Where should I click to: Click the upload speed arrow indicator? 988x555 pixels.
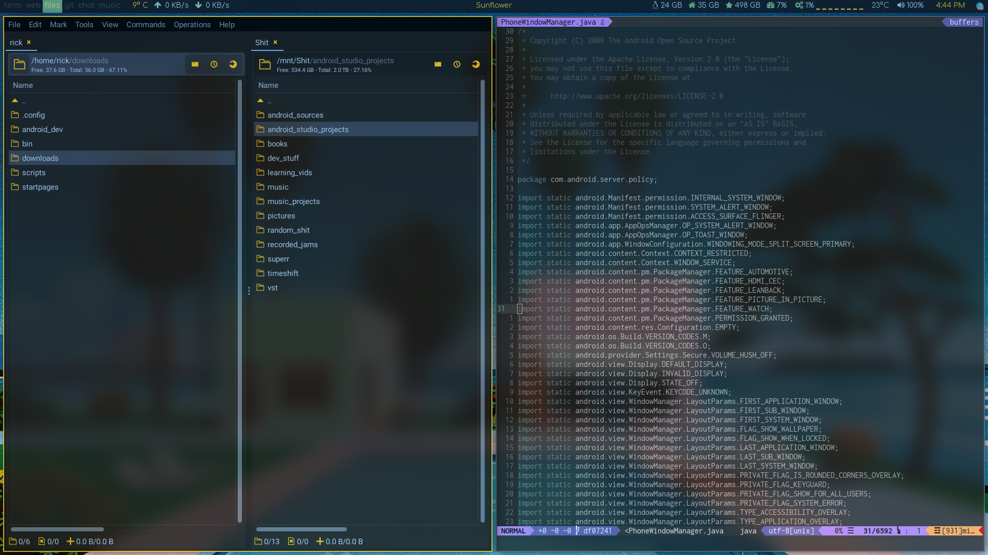point(157,5)
